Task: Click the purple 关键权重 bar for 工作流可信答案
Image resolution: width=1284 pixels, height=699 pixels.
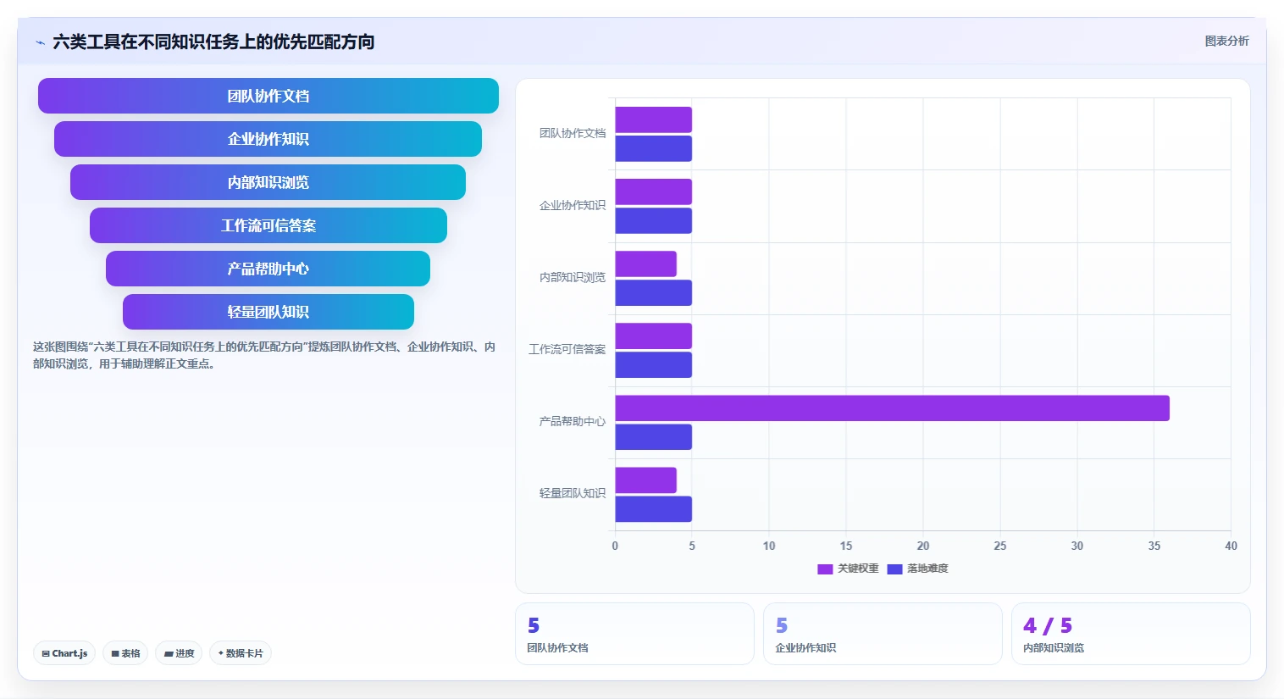Action: [x=653, y=336]
